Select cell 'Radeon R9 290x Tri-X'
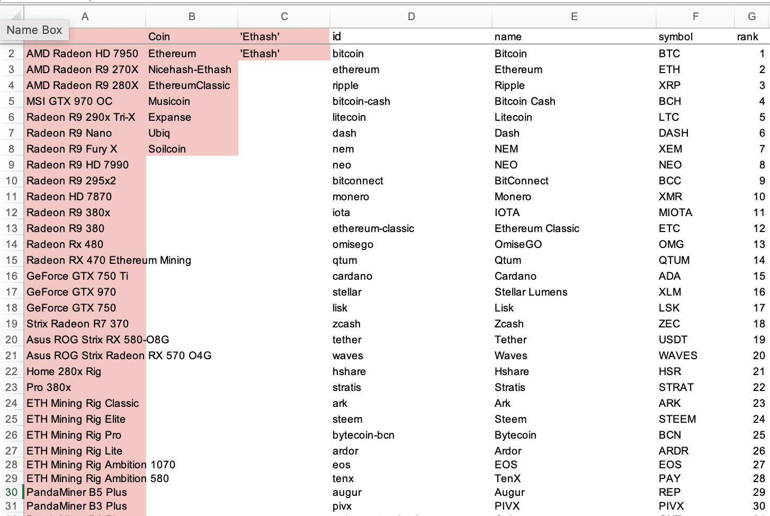The width and height of the screenshot is (770, 516). (x=85, y=117)
